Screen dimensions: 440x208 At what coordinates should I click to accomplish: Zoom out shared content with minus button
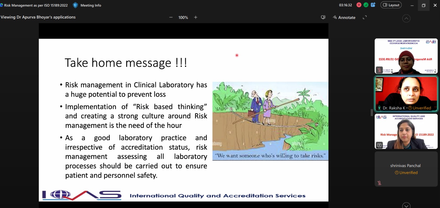tap(171, 17)
